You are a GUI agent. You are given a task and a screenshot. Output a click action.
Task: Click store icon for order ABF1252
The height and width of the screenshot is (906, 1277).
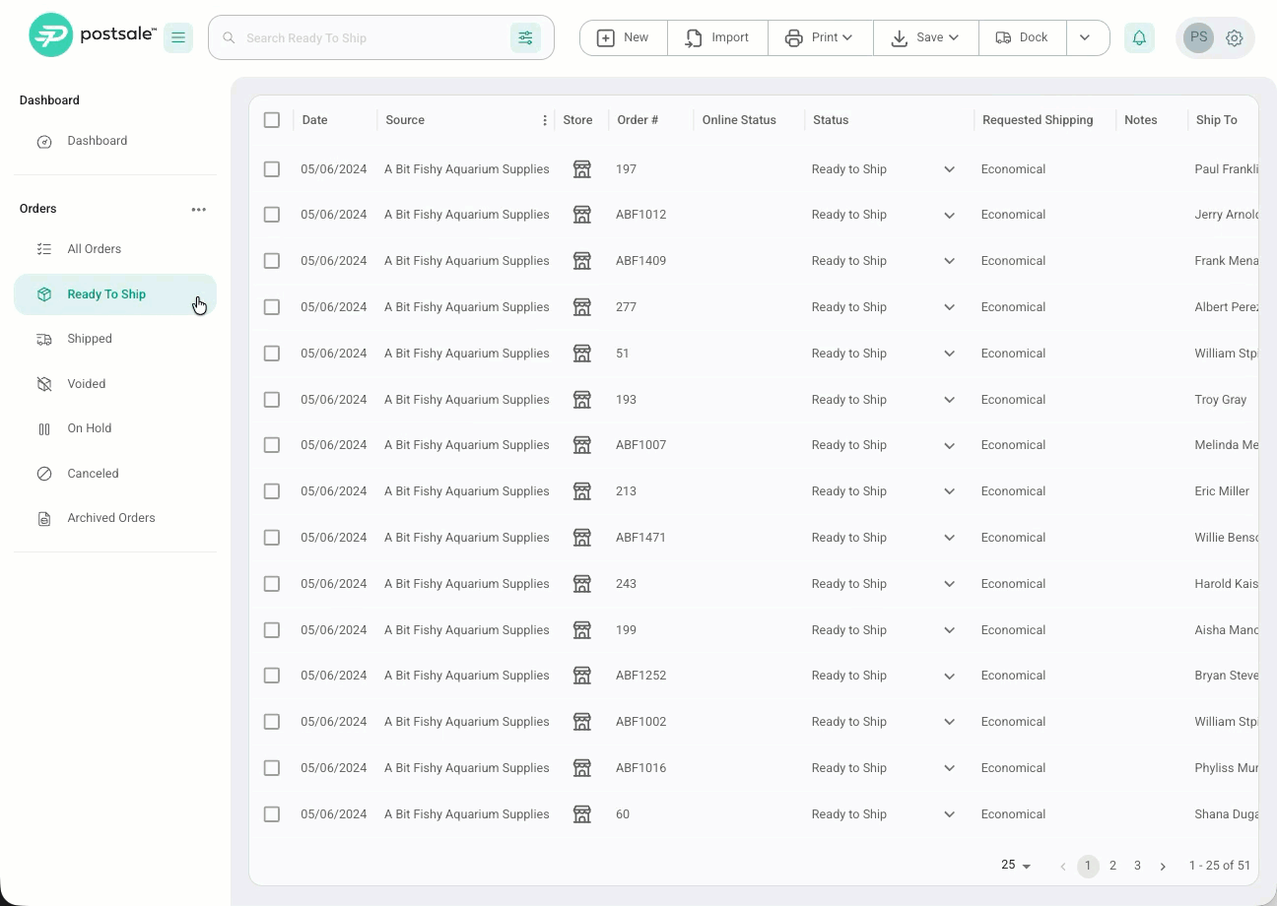(x=582, y=676)
